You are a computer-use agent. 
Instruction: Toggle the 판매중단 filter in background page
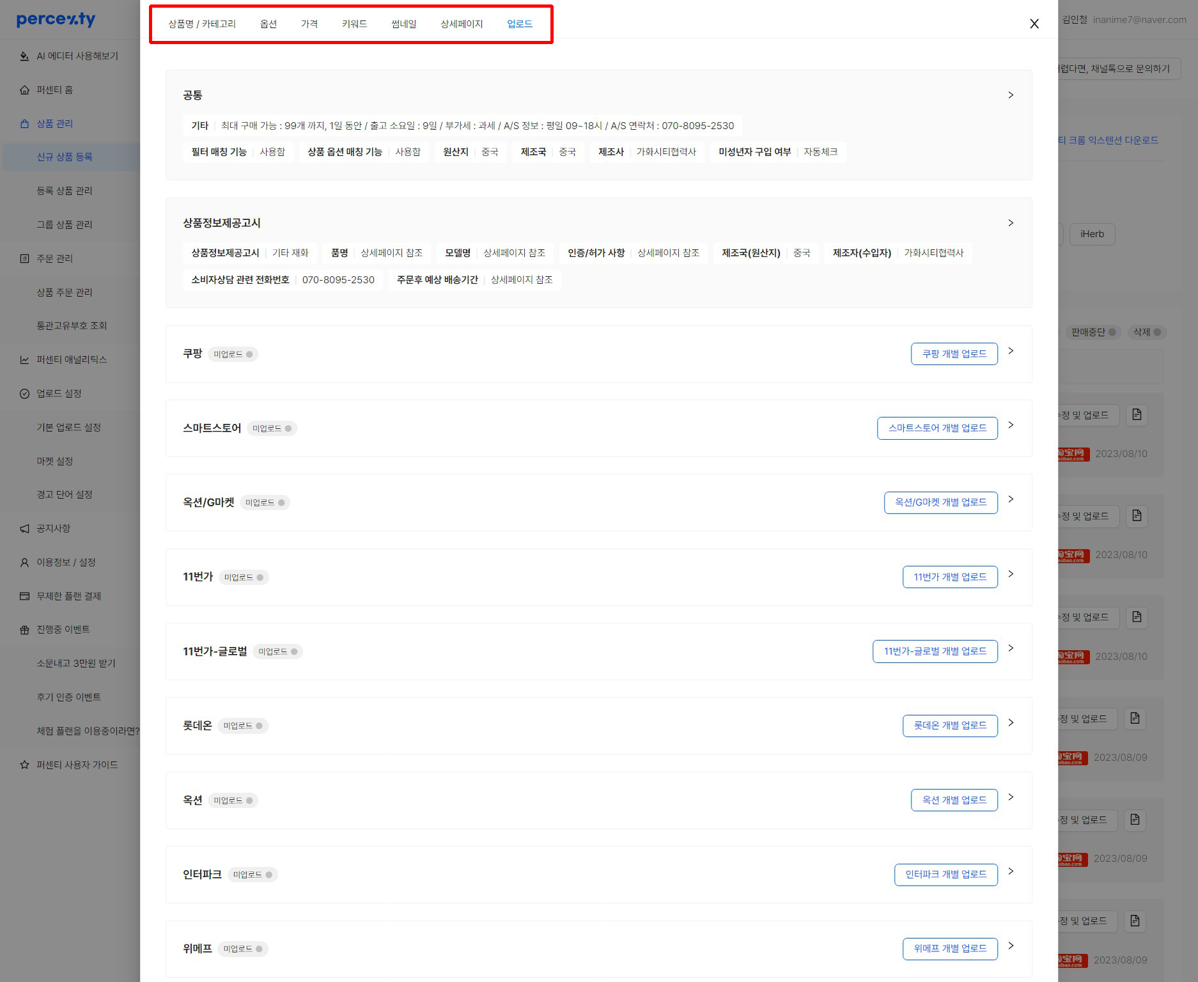[x=1093, y=332]
